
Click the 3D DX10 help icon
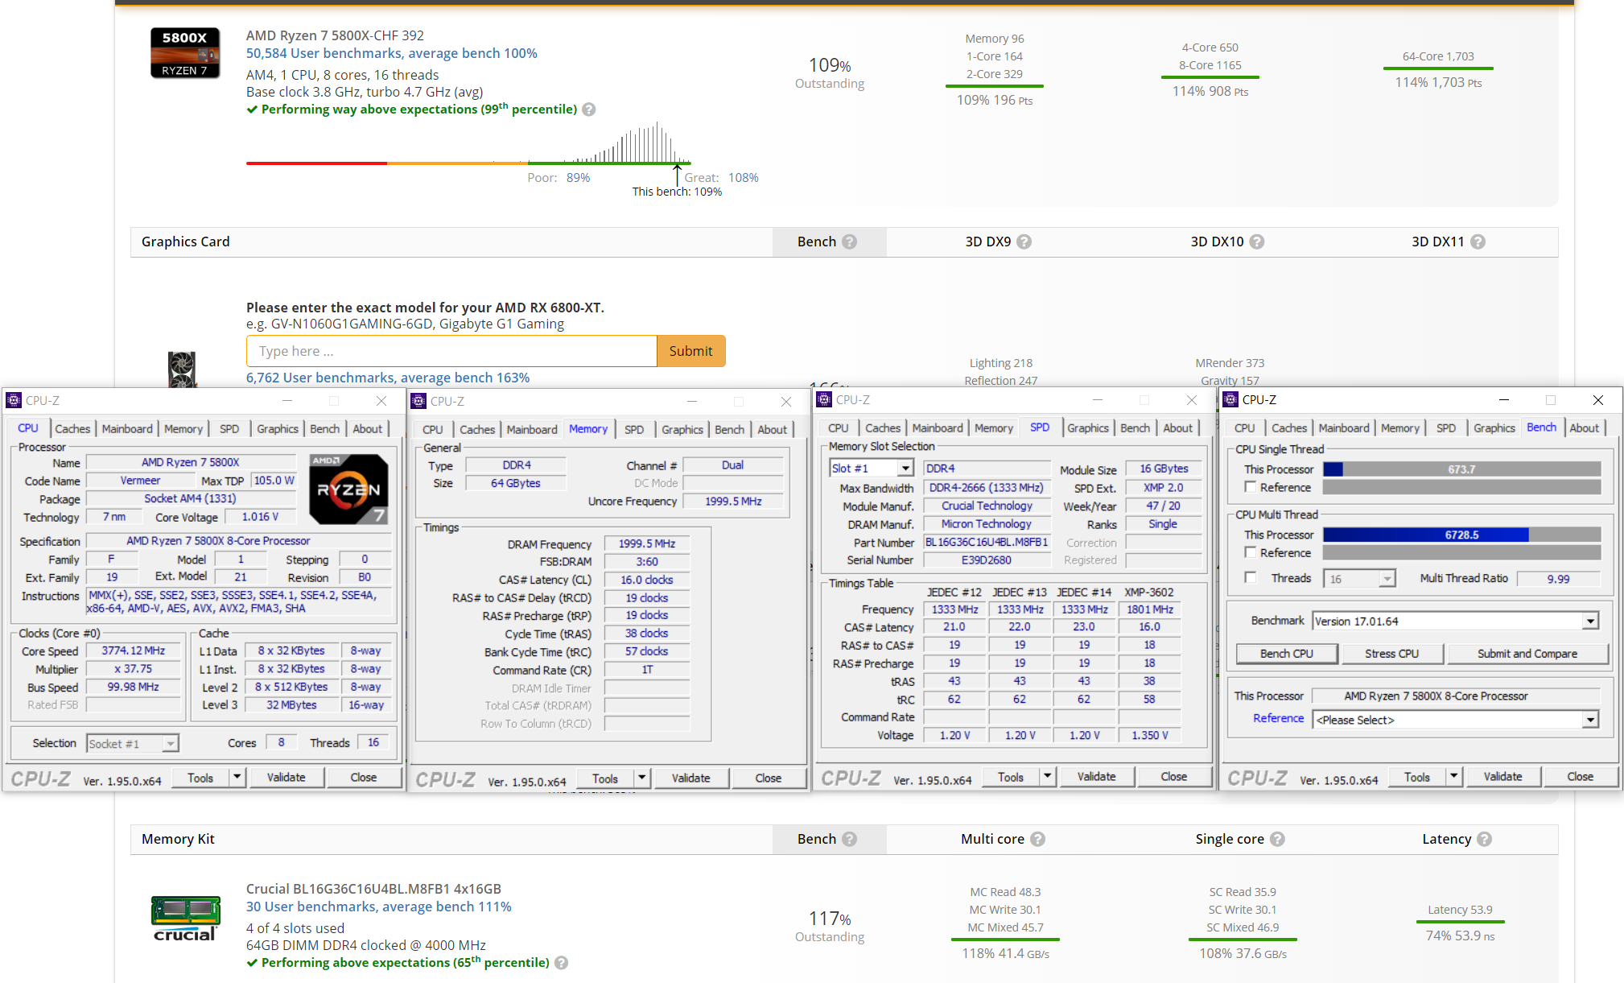click(x=1257, y=242)
